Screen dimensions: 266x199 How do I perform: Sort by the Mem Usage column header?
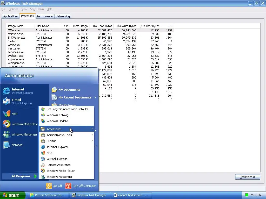(x=80, y=26)
